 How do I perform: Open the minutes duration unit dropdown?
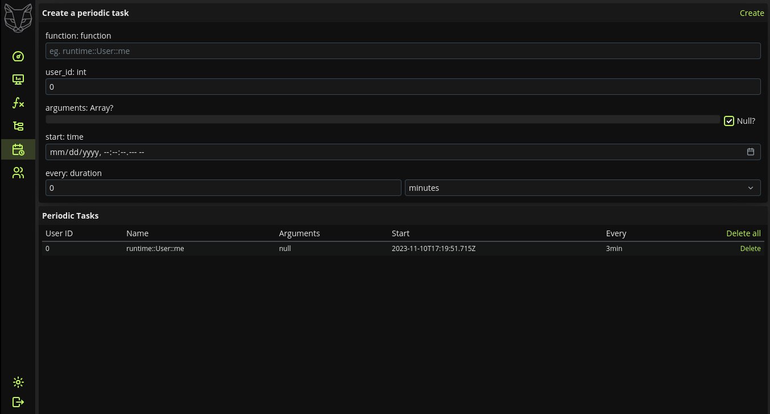582,188
